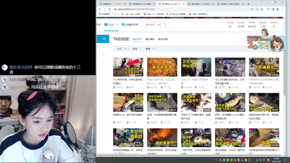Open the first bilibili bookmark in bookmarks bar

tap(109, 14)
